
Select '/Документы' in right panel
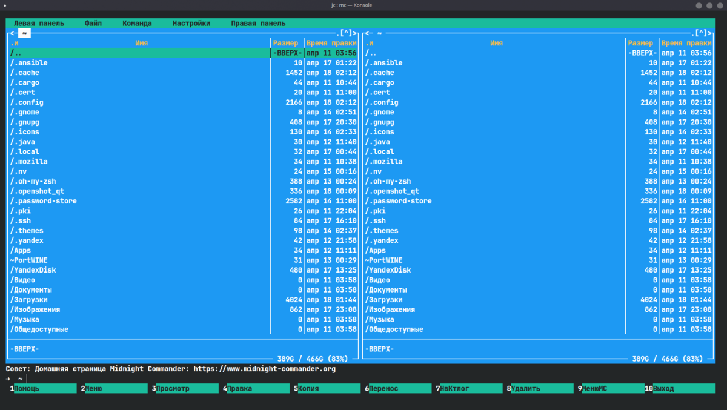tap(539, 290)
